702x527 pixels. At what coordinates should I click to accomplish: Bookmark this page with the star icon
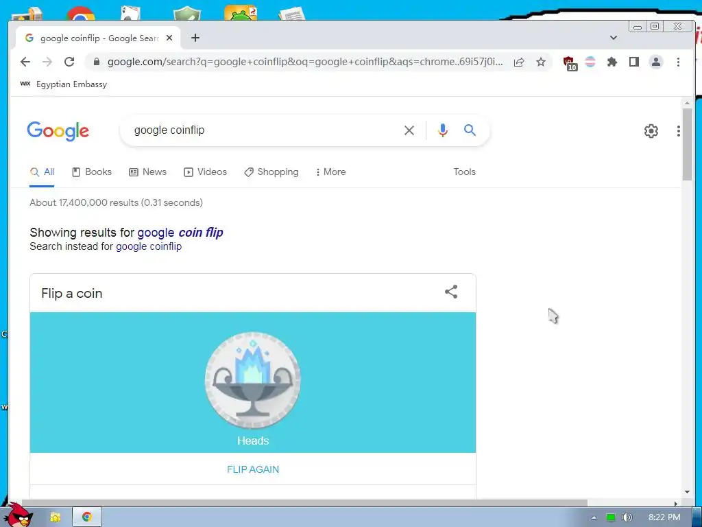point(541,62)
